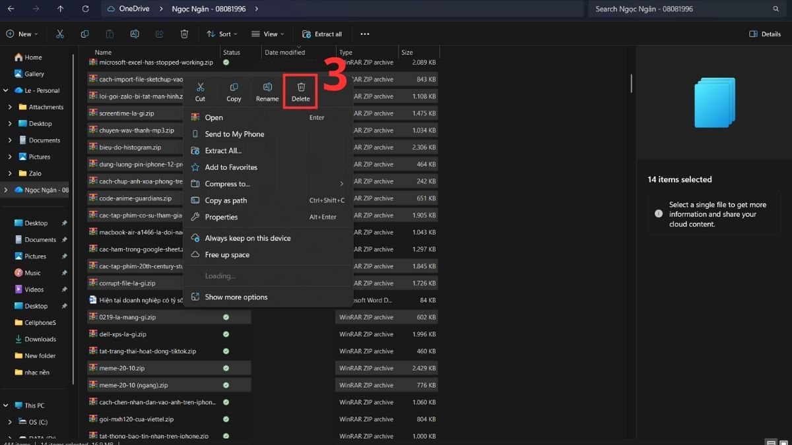Screen dimensions: 792x445
Task: Collapse 'Le - Personal' in the sidebar
Action: 7,90
